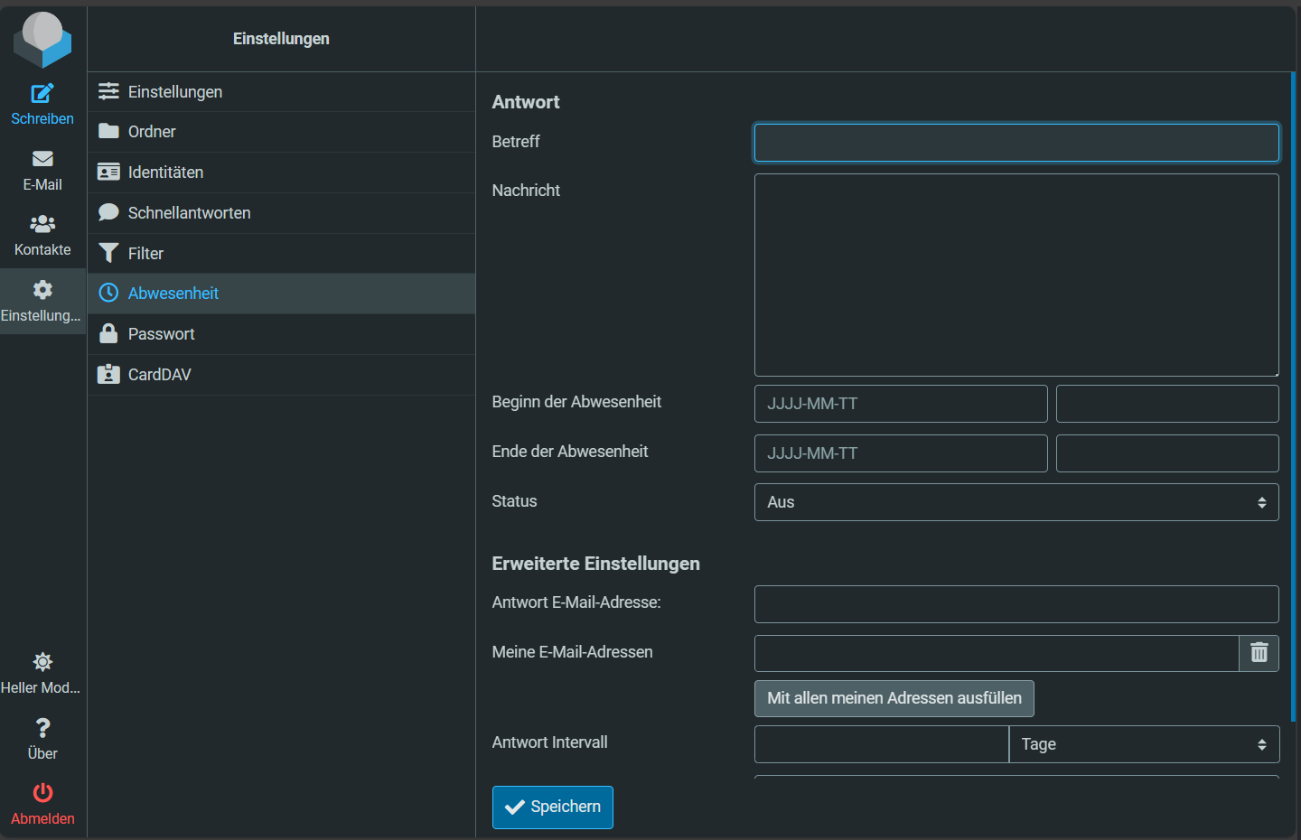
Task: Click the Abmelden power icon
Action: pyautogui.click(x=42, y=794)
